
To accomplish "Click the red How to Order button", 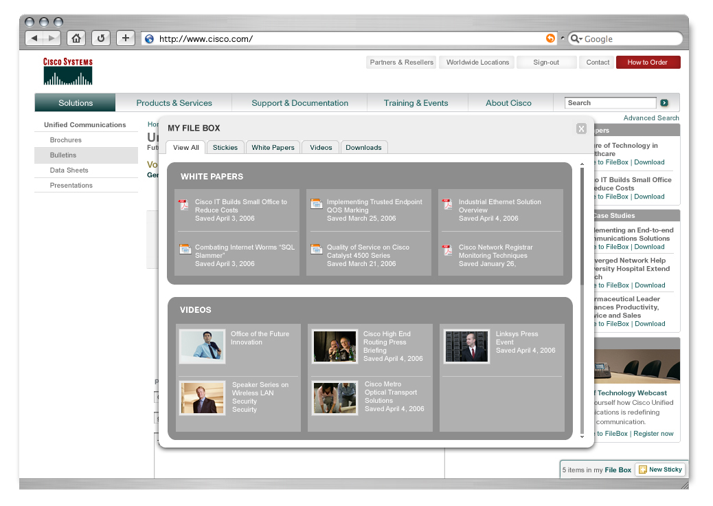I will pyautogui.click(x=648, y=63).
